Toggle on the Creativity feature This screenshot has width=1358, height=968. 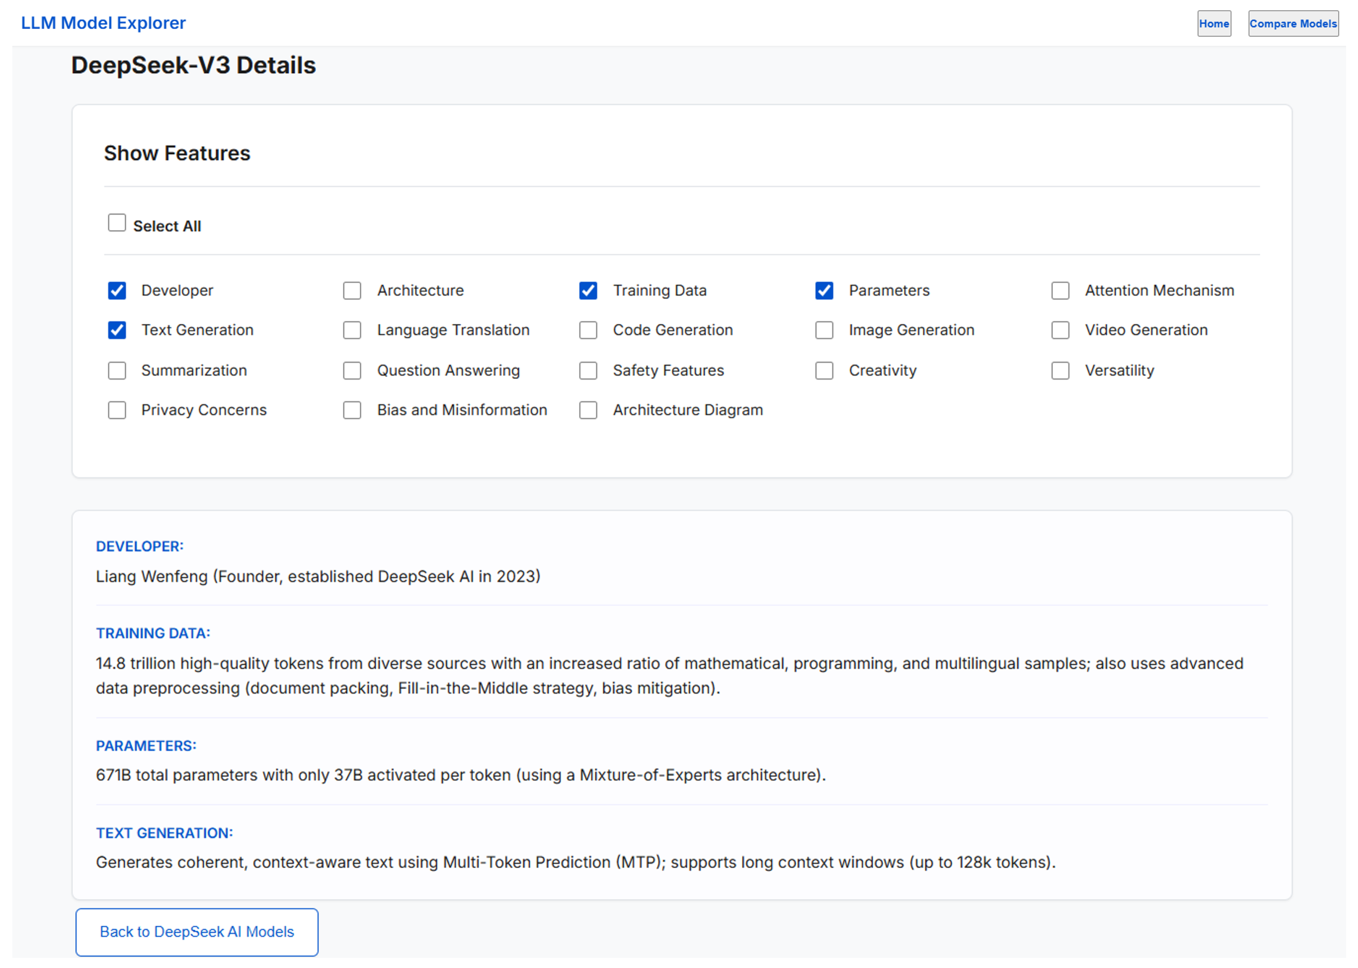[x=824, y=370]
